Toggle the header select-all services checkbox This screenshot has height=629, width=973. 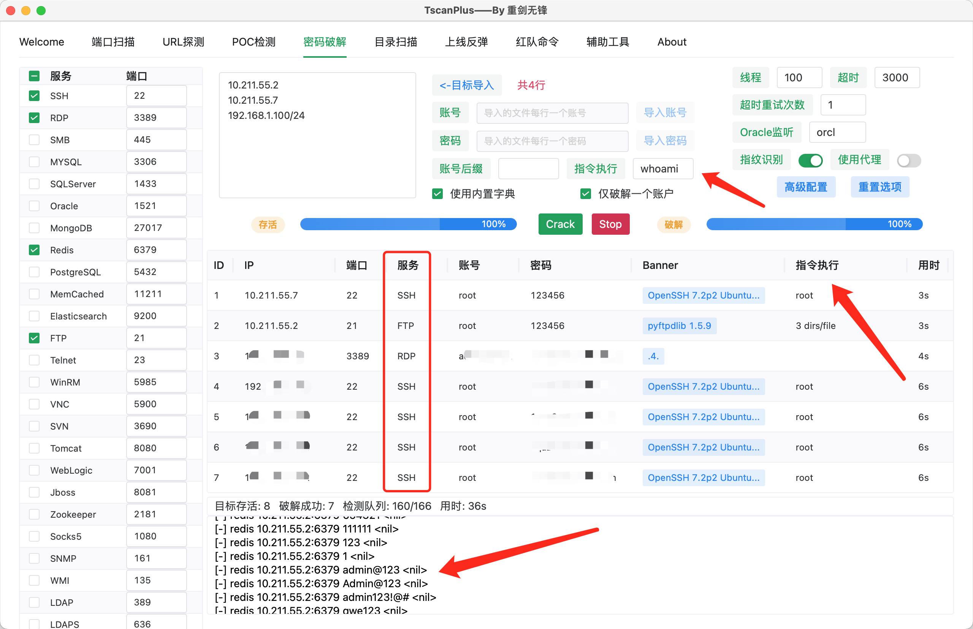34,76
